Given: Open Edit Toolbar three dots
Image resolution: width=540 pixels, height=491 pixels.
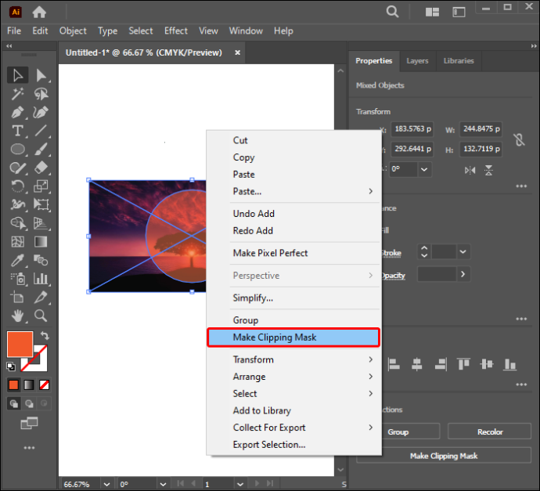Looking at the screenshot, I should (29, 448).
